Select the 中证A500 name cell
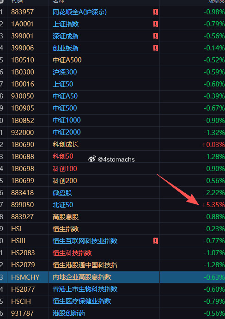225x319 pixels. tap(67, 60)
